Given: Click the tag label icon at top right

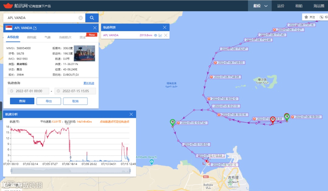Looking at the screenshot, I should coord(322,17).
